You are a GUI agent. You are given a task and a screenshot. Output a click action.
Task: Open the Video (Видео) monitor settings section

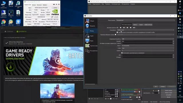[87, 41]
